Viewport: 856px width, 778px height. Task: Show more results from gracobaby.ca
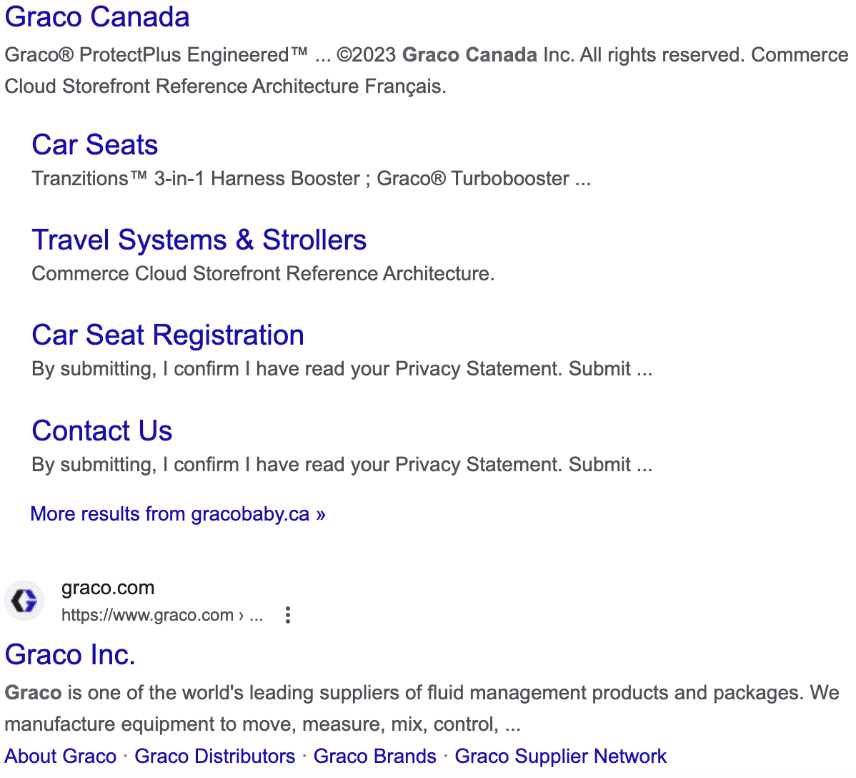pos(178,514)
